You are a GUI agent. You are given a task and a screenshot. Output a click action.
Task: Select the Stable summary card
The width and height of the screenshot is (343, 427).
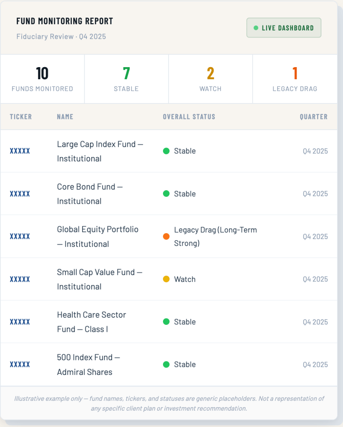[126, 79]
